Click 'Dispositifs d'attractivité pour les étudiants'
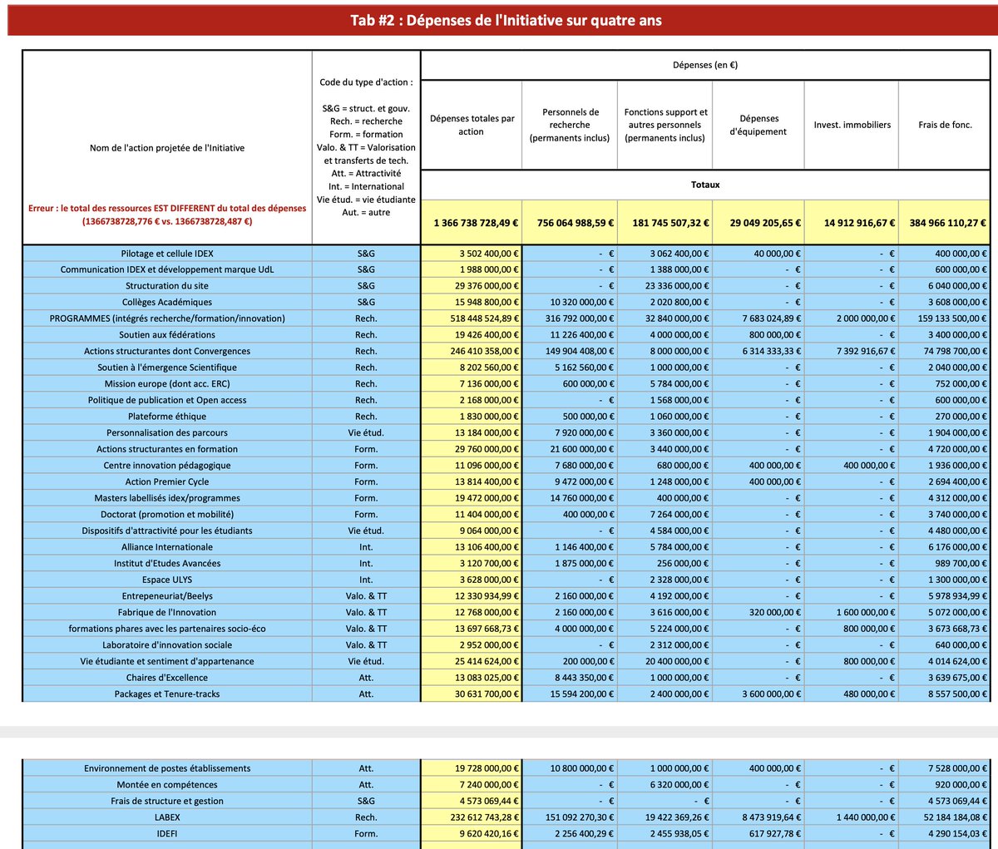This screenshot has width=998, height=849. pos(167,531)
